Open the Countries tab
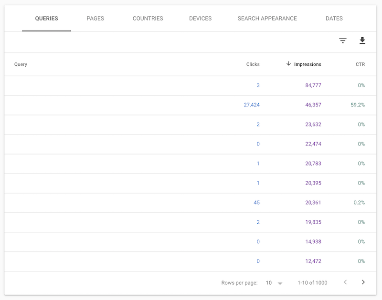The height and width of the screenshot is (300, 382). 148,19
